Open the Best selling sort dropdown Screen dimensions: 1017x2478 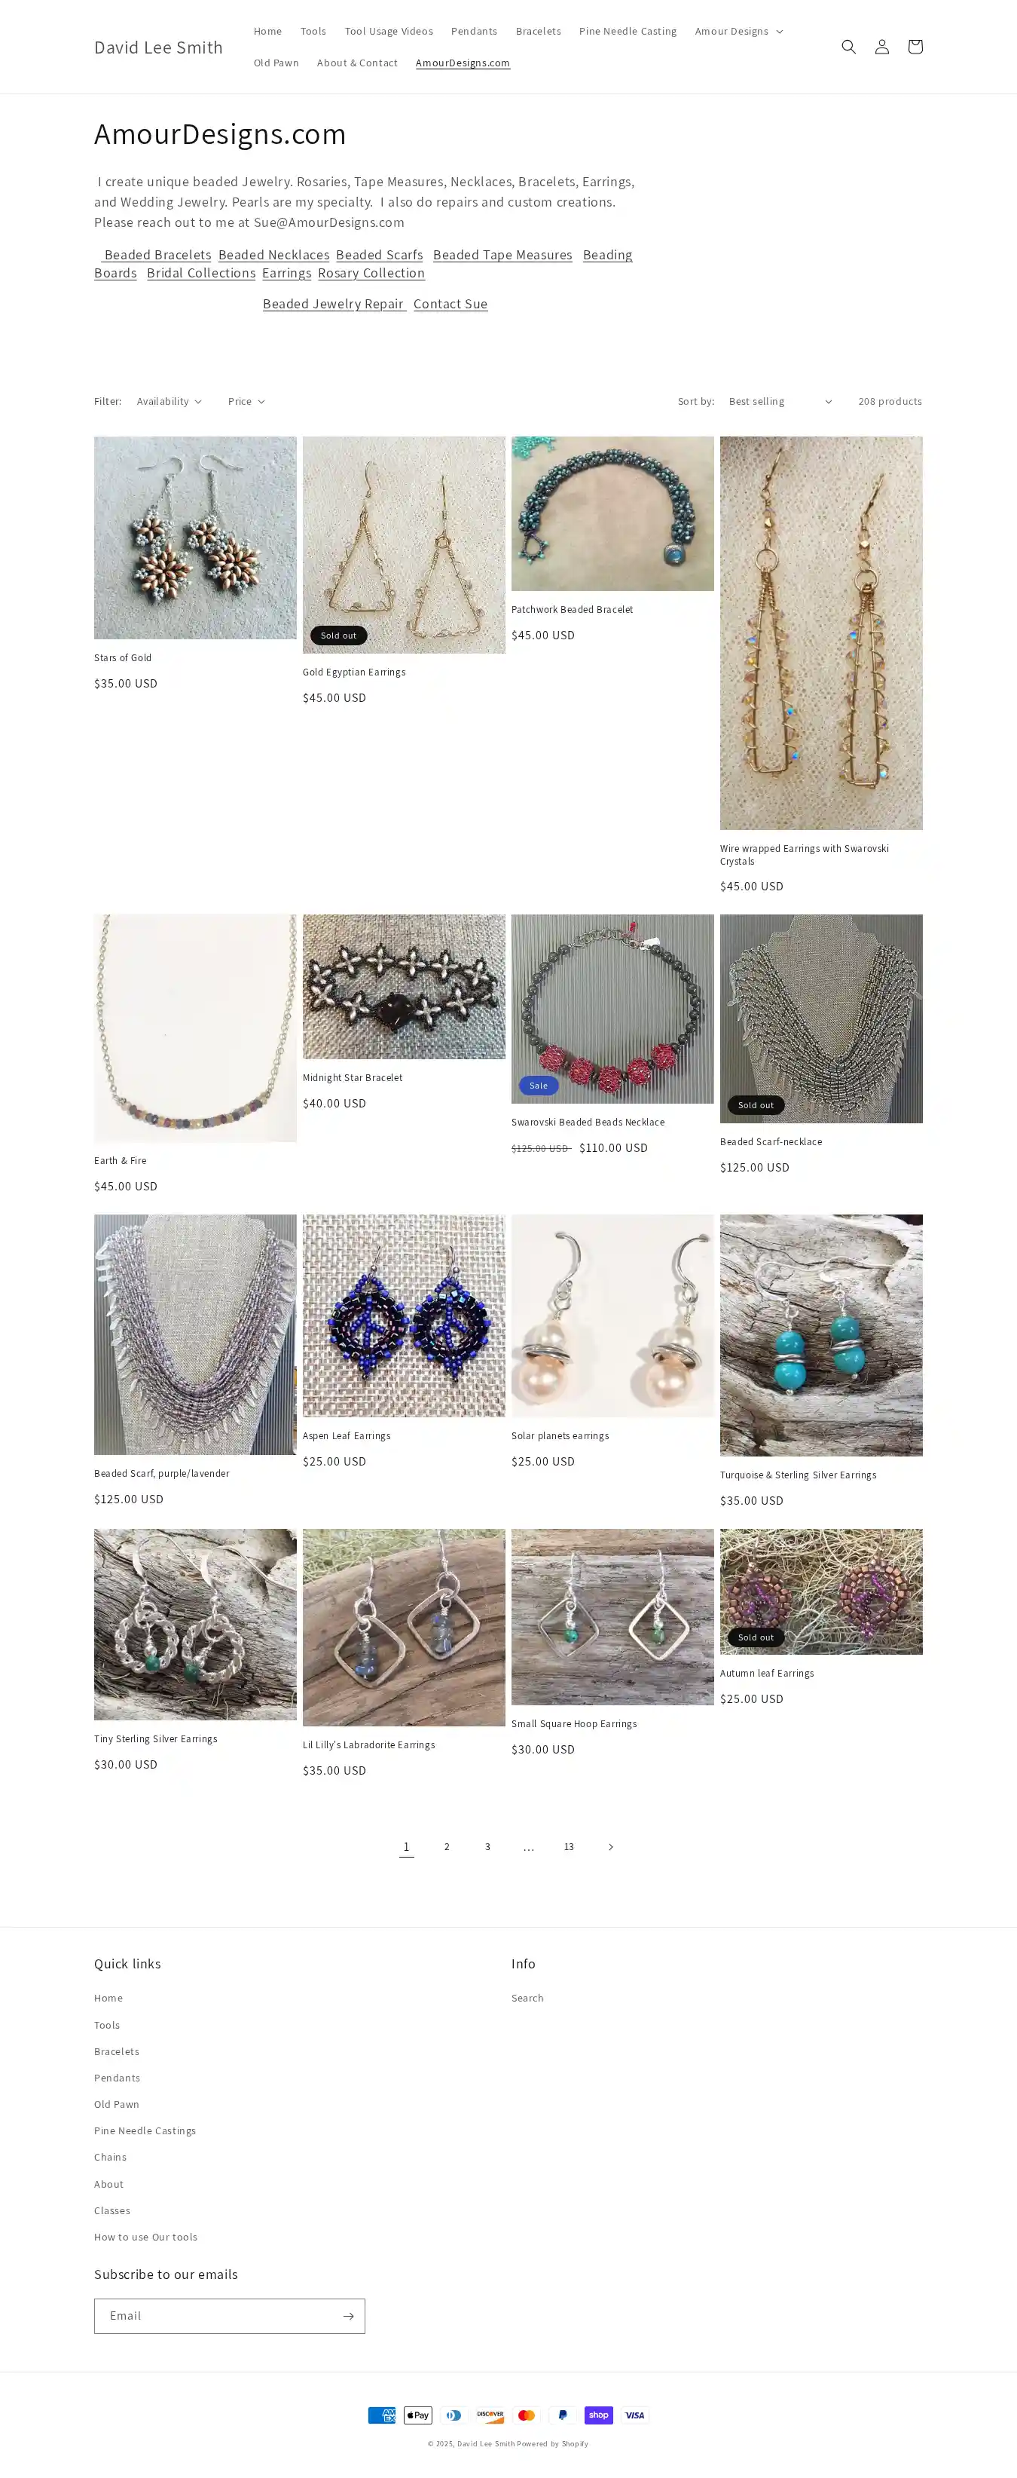pos(780,401)
